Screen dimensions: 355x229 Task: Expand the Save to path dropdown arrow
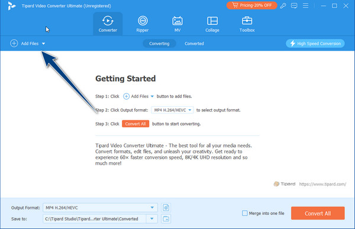(152, 219)
